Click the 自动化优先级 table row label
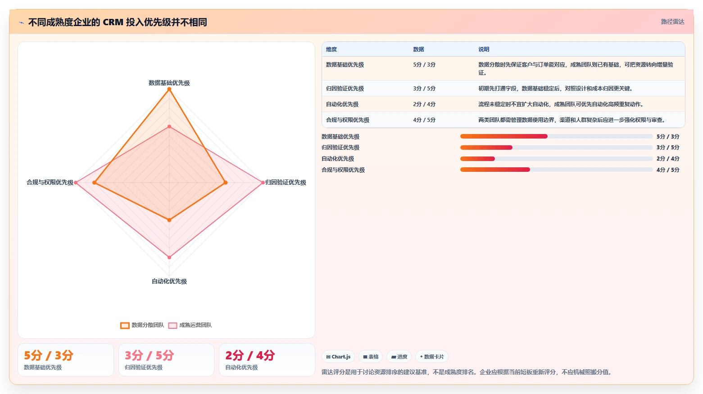The width and height of the screenshot is (703, 394). pos(342,104)
